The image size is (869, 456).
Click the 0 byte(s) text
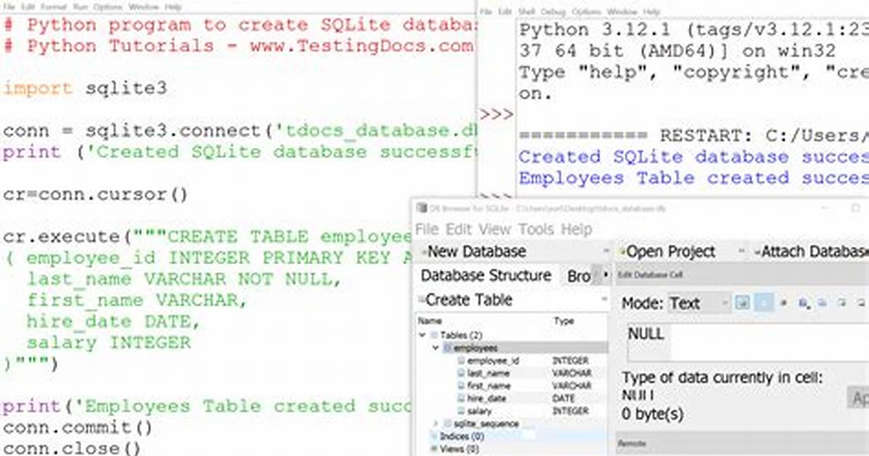[652, 414]
